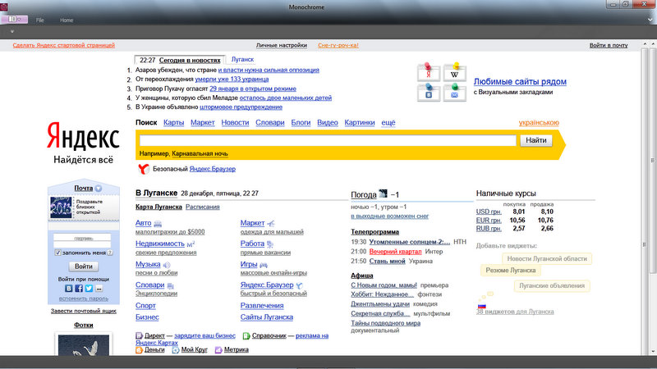The image size is (657, 369).
Task: Open the Вечерний квартал TV program link
Action: (x=395, y=252)
